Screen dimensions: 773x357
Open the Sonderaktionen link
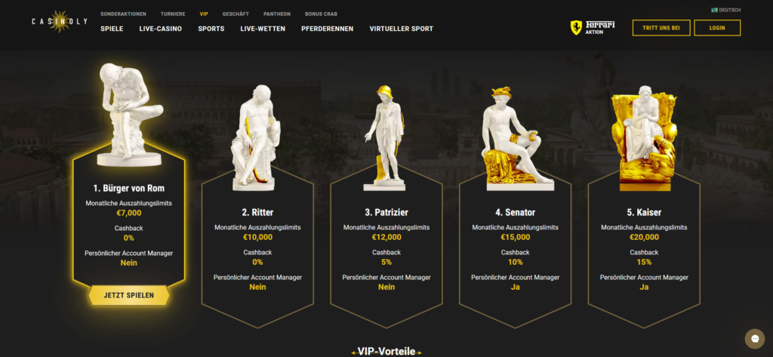pyautogui.click(x=123, y=14)
